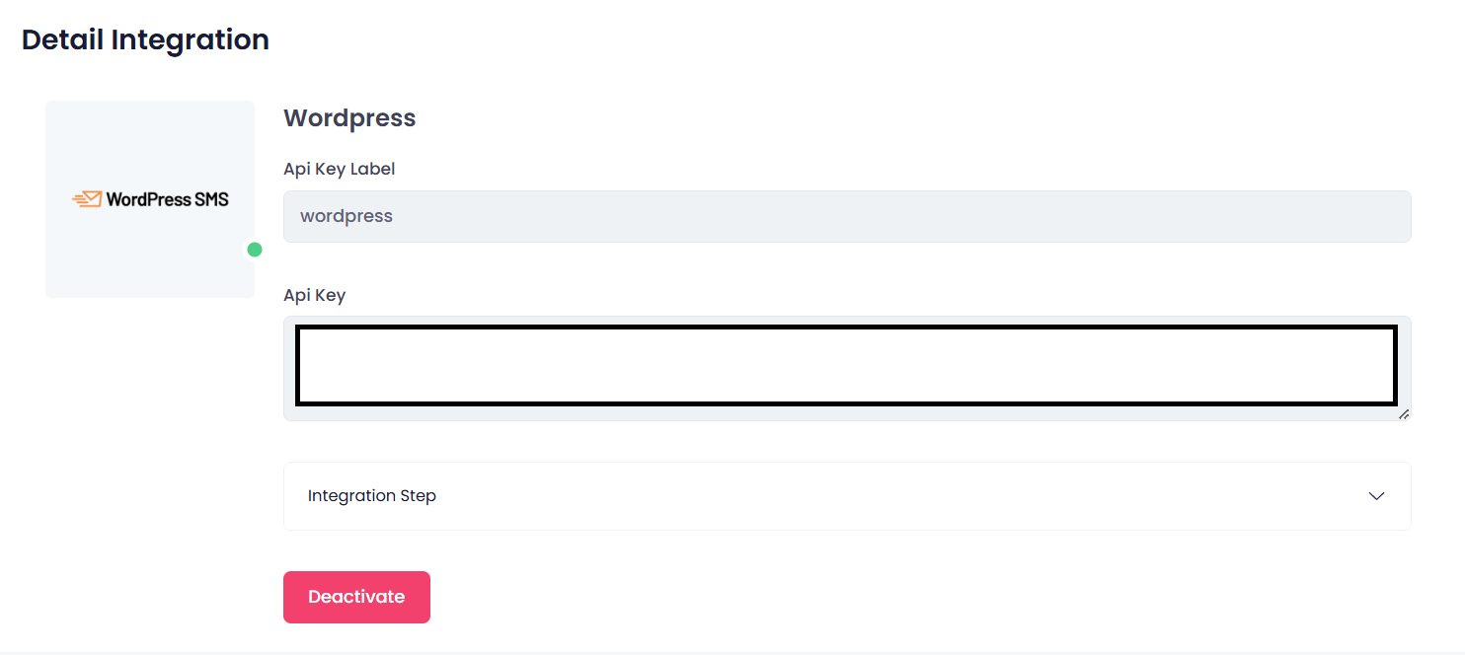Expand the Integration Step accordion
Viewport: 1465px width, 655px height.
847,496
